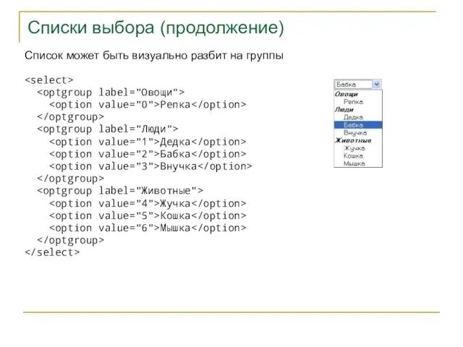Click the Животные group label in list
Screen dimensions: 463x347
click(x=353, y=140)
